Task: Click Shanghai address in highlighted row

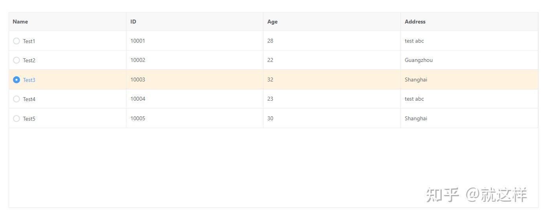Action: [416, 80]
